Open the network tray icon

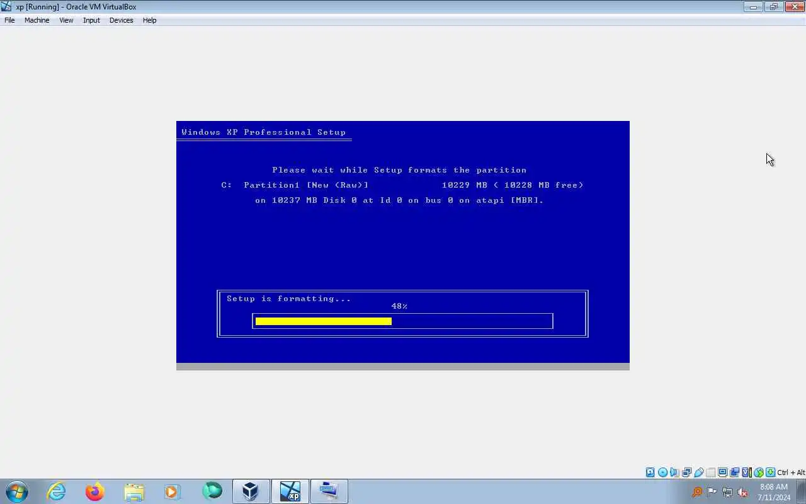pyautogui.click(x=727, y=492)
